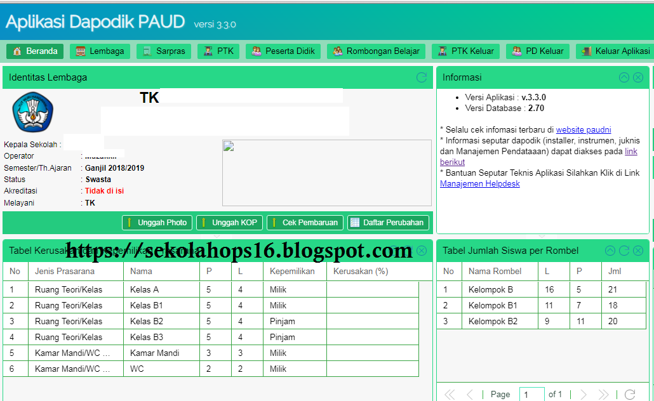
Task: Click the Unggah Photo button
Action: [x=156, y=222]
